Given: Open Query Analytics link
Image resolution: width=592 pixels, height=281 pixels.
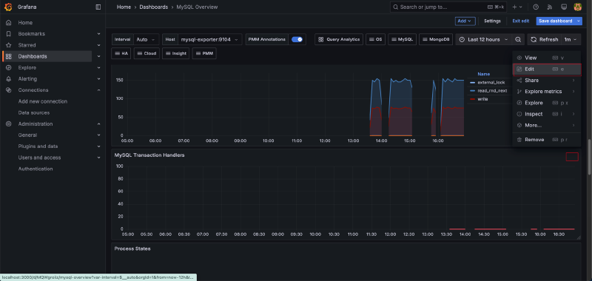Looking at the screenshot, I should [339, 39].
